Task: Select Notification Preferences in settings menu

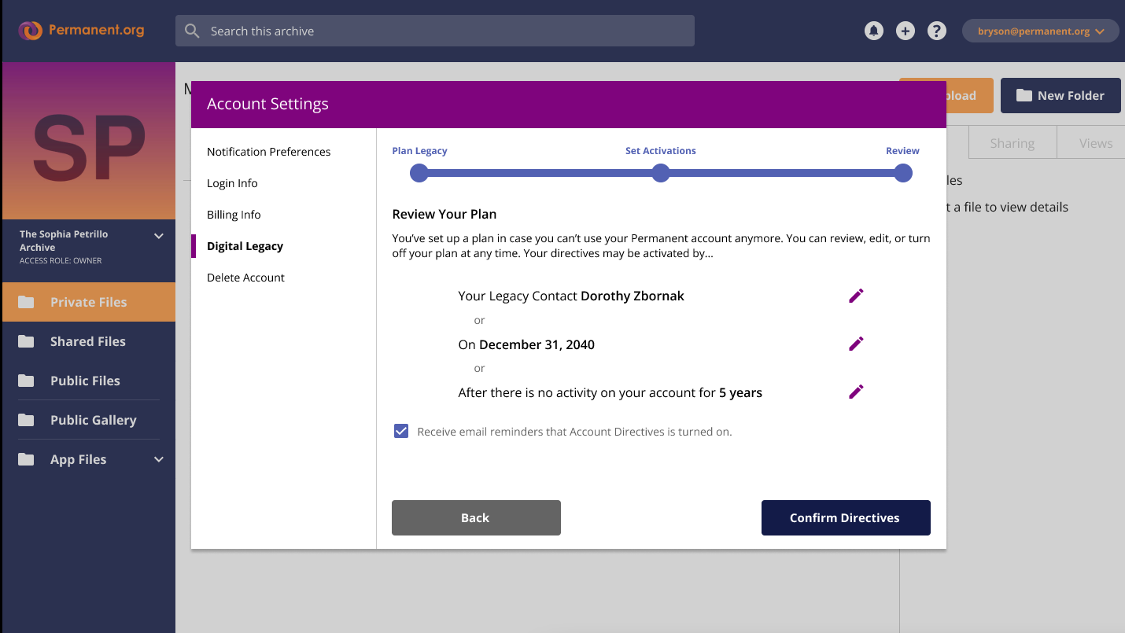Action: [x=268, y=152]
